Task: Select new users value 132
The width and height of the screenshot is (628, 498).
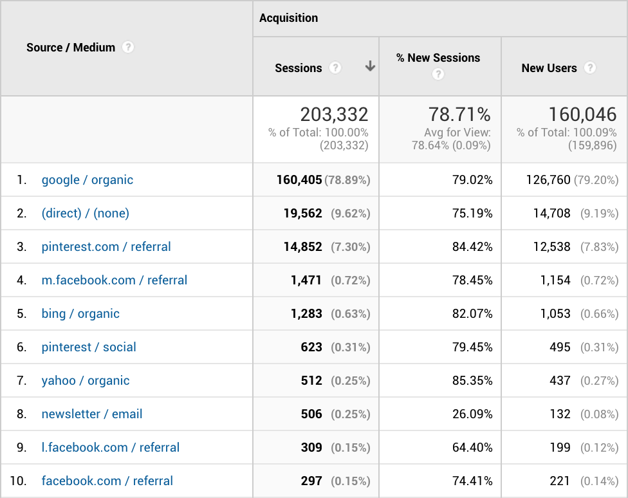Action: [560, 414]
